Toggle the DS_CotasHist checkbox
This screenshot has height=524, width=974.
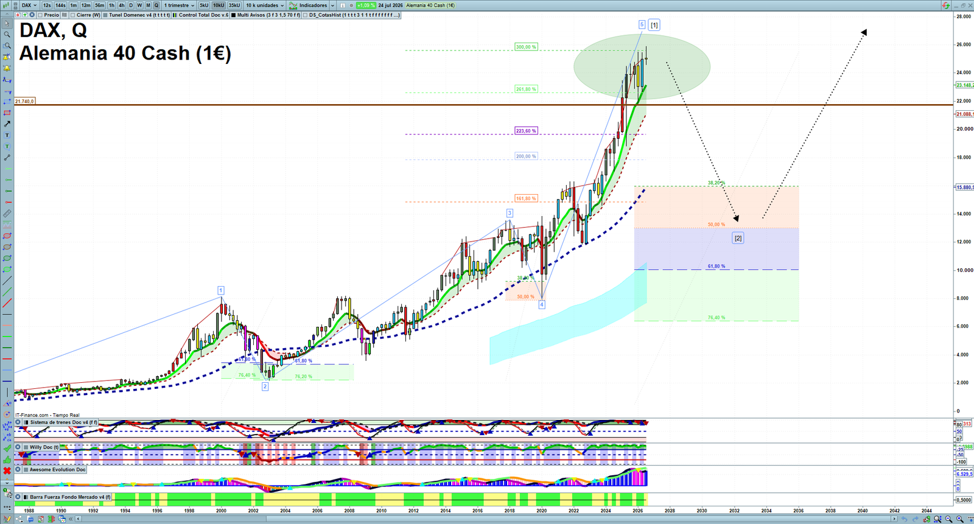(305, 15)
